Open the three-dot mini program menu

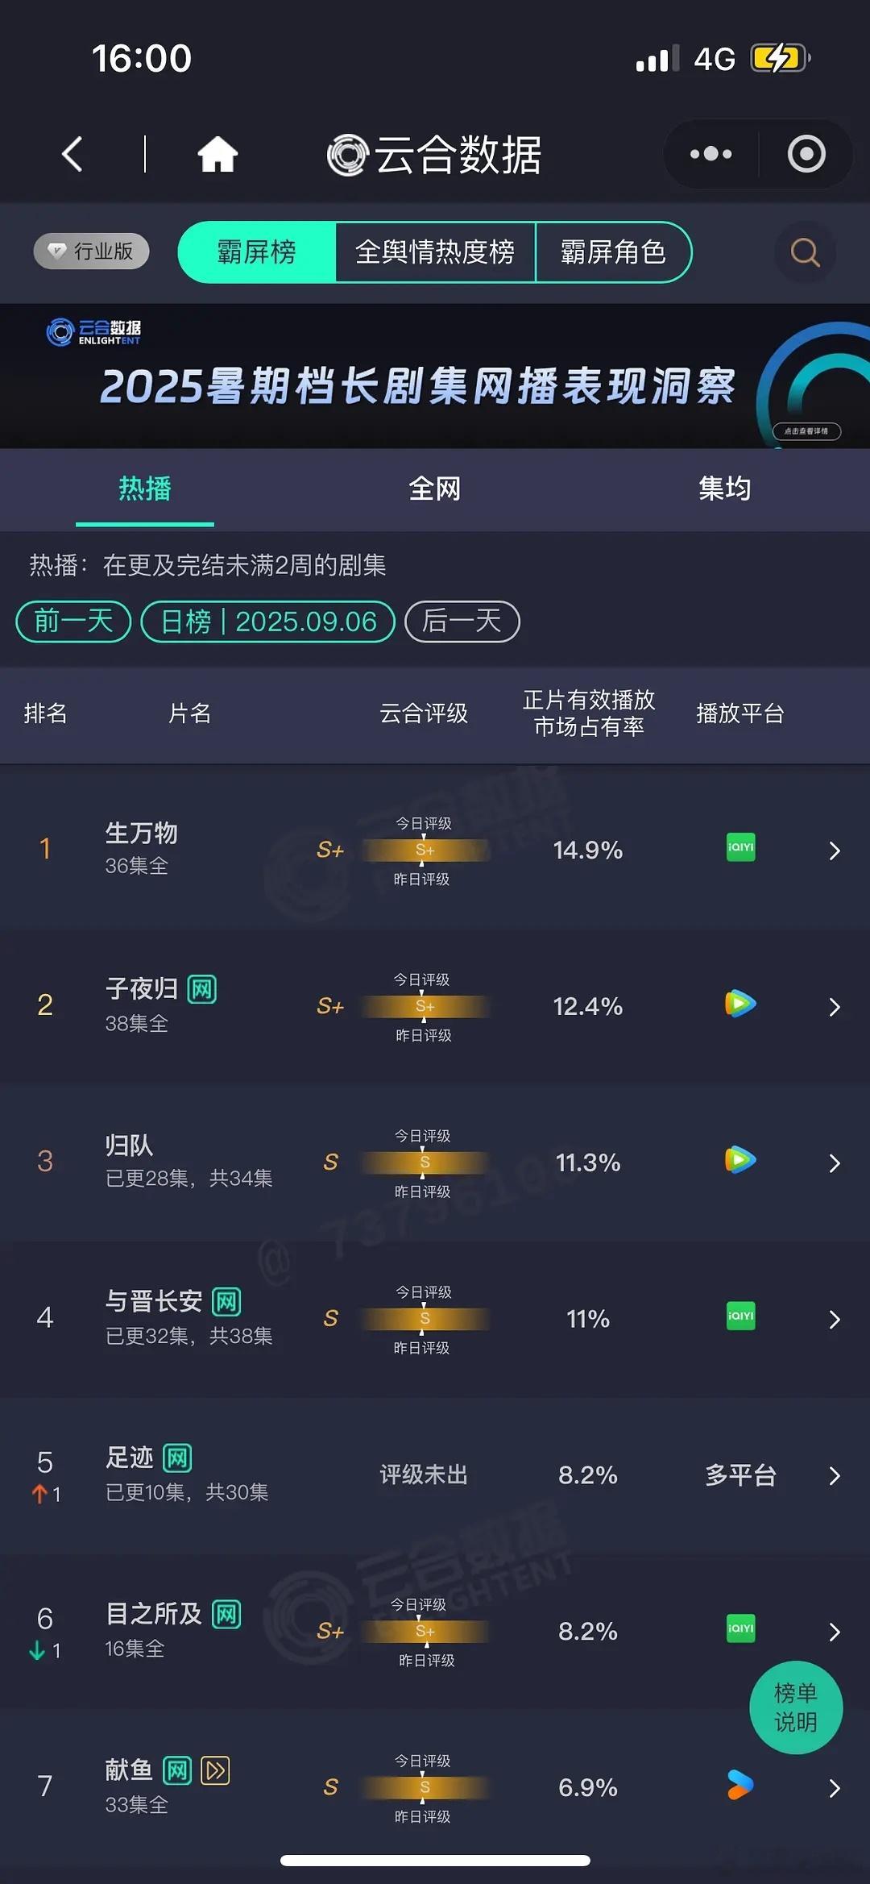click(x=710, y=154)
